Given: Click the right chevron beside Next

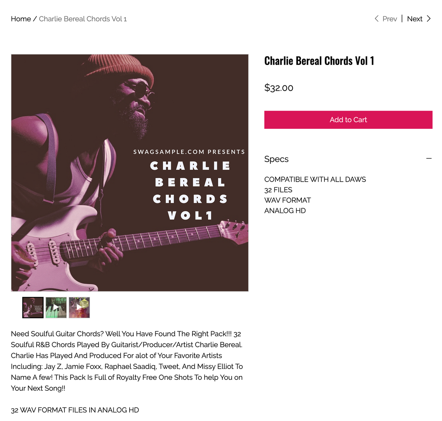Looking at the screenshot, I should [429, 19].
